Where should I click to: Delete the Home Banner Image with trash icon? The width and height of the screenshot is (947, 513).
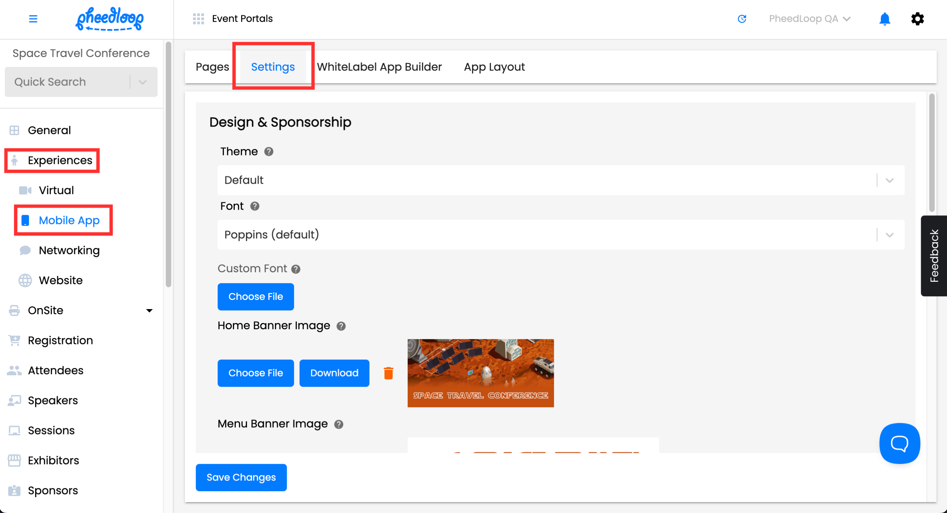point(388,373)
